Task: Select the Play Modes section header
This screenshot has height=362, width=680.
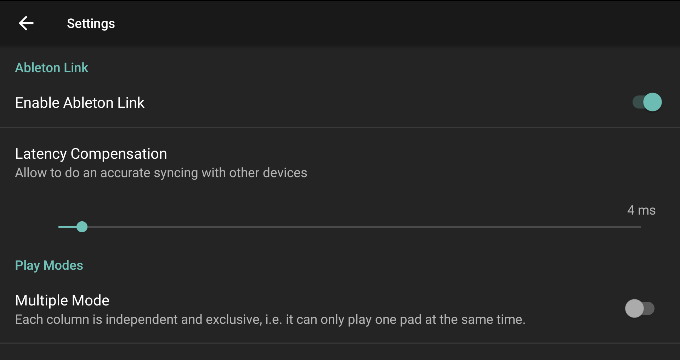Action: coord(49,265)
